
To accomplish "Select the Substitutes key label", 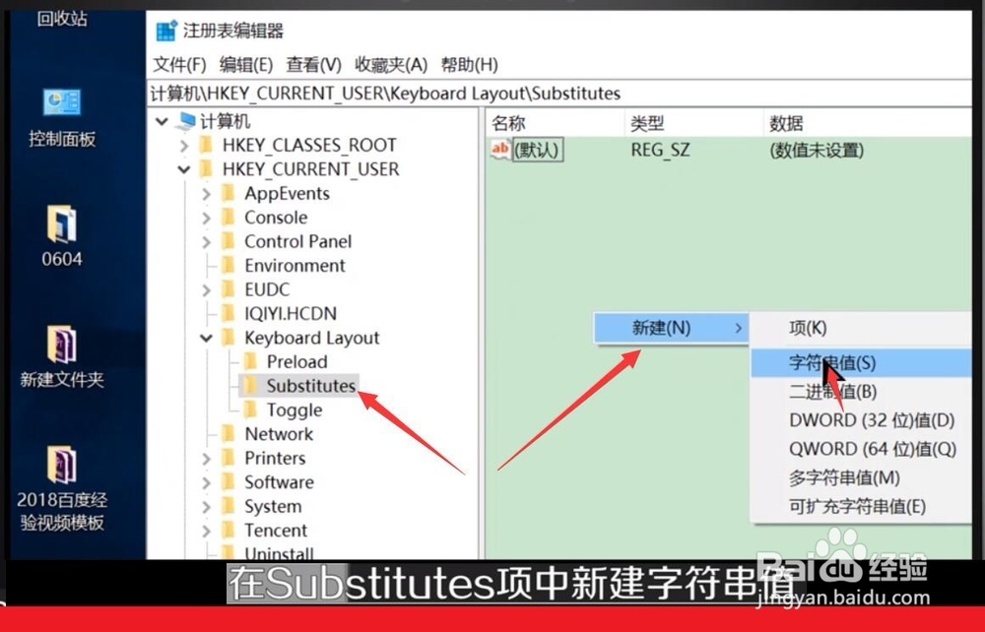I will (311, 385).
